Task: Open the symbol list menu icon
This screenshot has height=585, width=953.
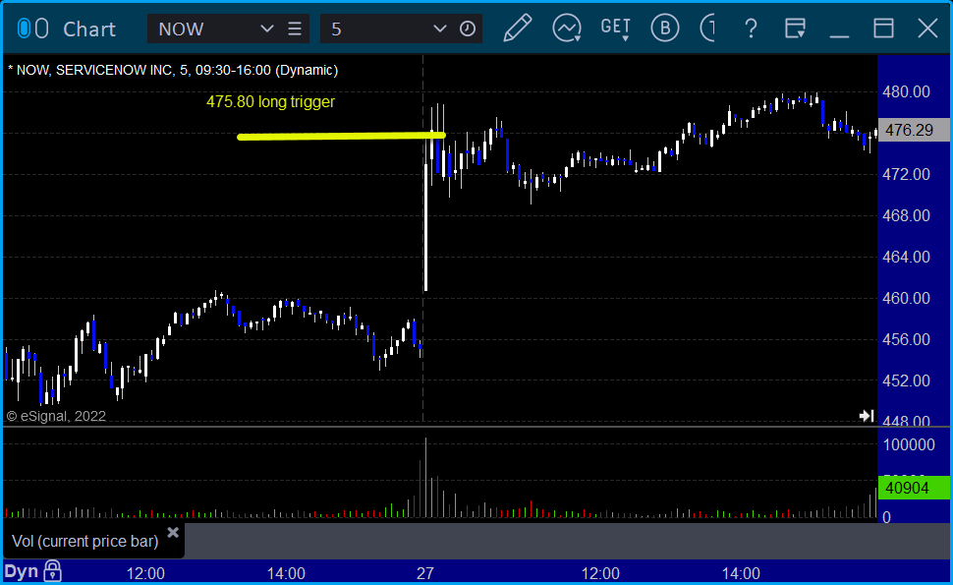Action: [295, 29]
